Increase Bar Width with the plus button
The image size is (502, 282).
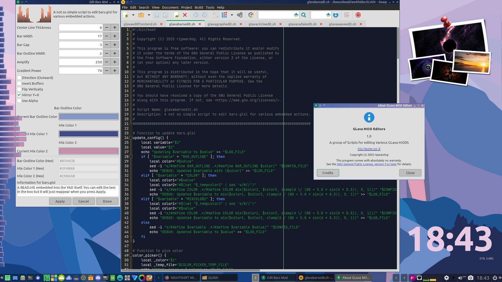(115, 36)
